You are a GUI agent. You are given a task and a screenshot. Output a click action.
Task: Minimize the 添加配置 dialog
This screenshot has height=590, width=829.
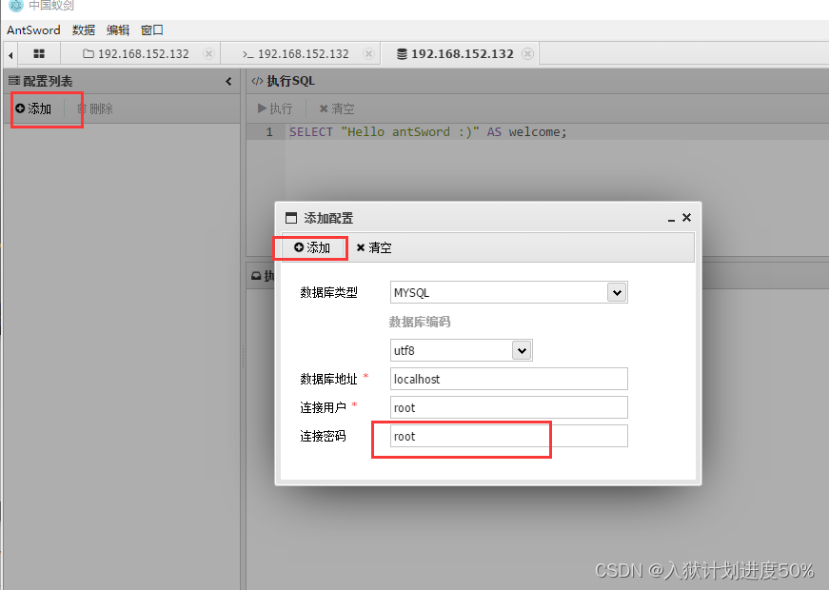click(x=671, y=218)
